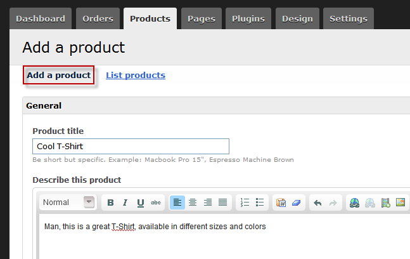The image size is (410, 259).
Task: Apply strikethrough formatting
Action: 156,203
